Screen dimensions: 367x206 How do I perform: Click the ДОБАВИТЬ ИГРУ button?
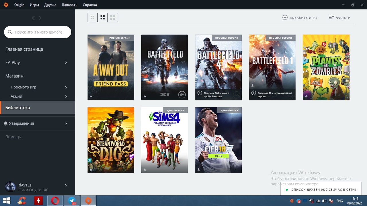(x=300, y=17)
